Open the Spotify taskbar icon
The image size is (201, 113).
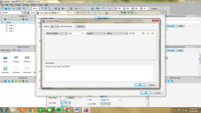click(59, 110)
